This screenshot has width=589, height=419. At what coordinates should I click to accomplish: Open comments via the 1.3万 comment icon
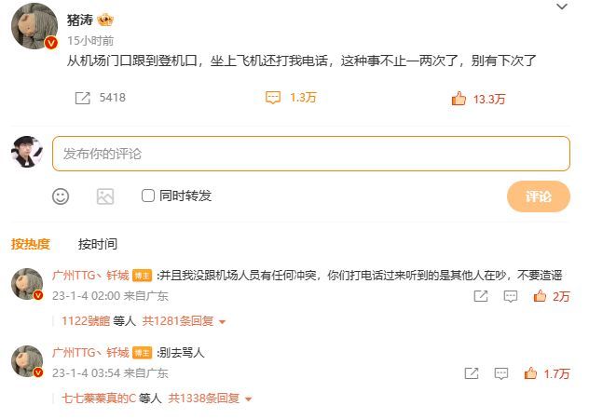click(x=273, y=98)
